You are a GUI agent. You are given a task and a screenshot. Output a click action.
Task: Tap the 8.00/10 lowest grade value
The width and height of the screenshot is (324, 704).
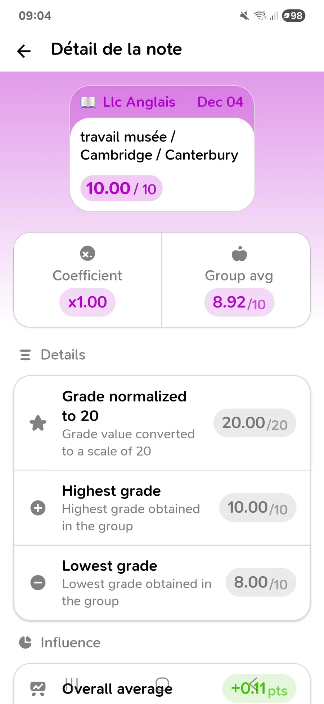pos(261,582)
